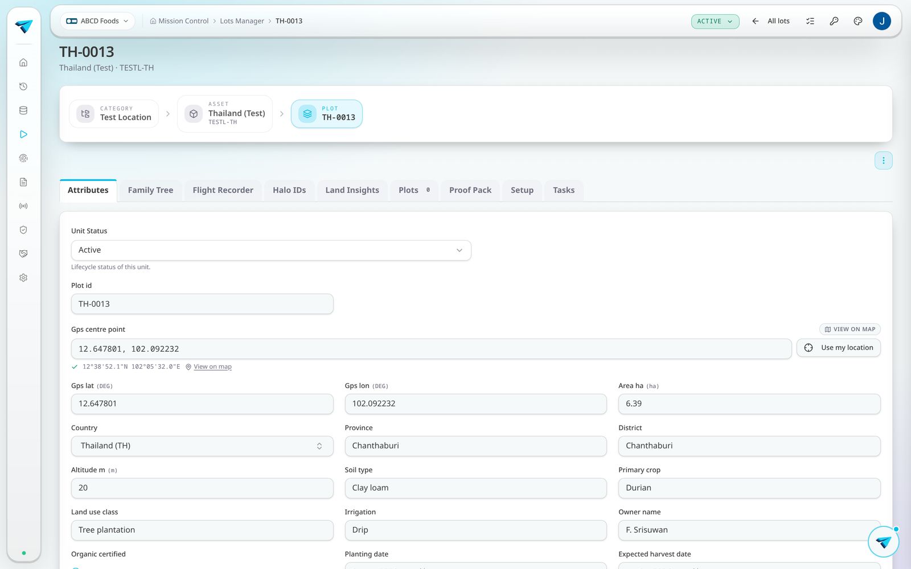Open the fingerprint icon in sidebar
Viewport: 911px width, 569px height.
(23, 158)
